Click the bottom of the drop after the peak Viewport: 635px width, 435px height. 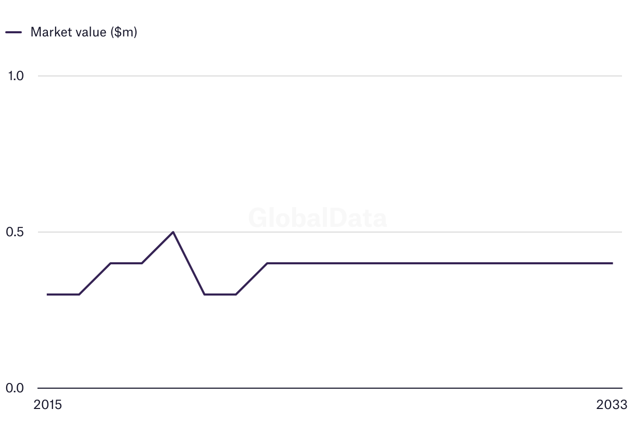coord(205,295)
